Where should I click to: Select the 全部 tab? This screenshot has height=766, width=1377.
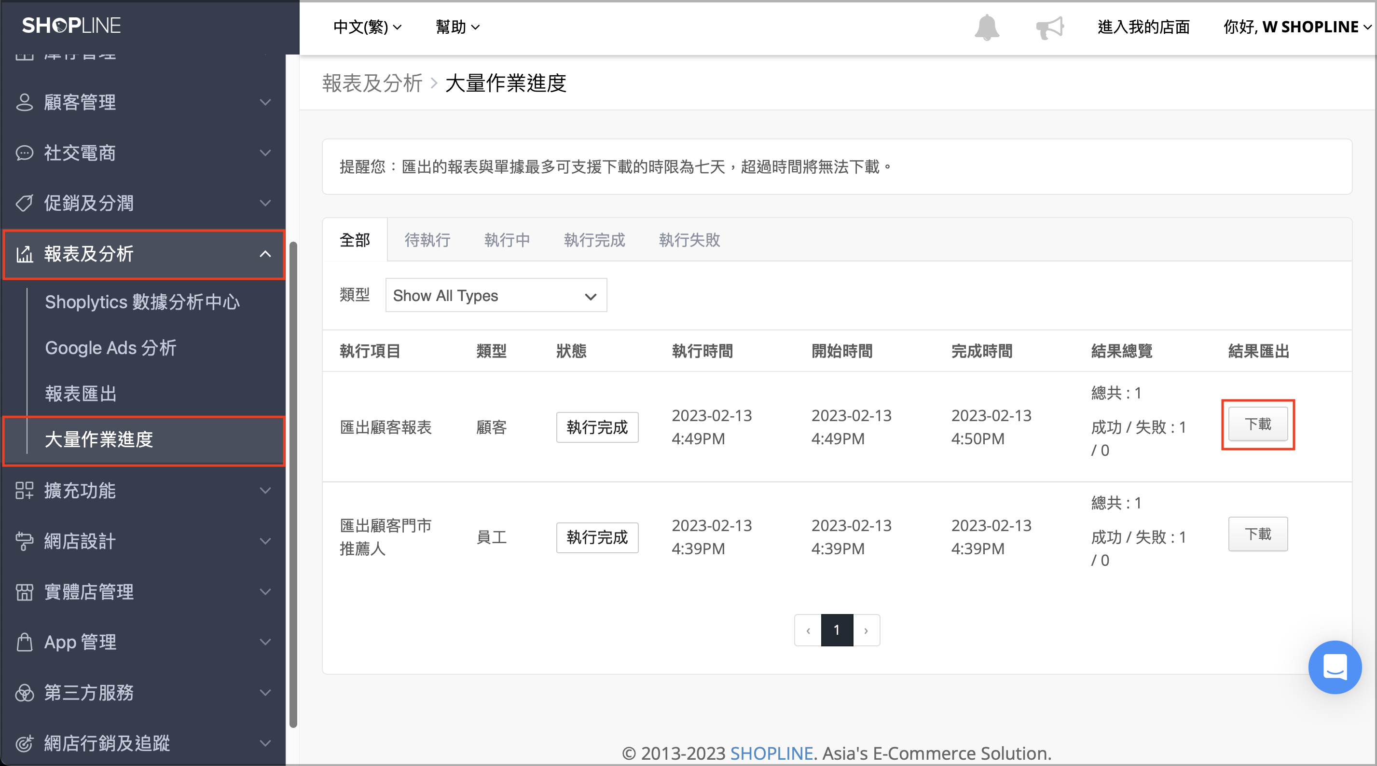click(355, 240)
